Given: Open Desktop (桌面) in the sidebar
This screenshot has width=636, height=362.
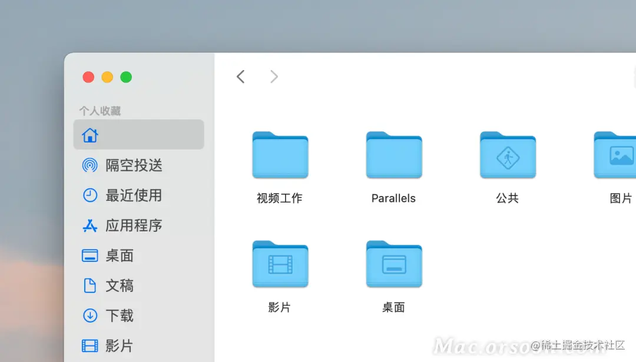Looking at the screenshot, I should (138, 255).
